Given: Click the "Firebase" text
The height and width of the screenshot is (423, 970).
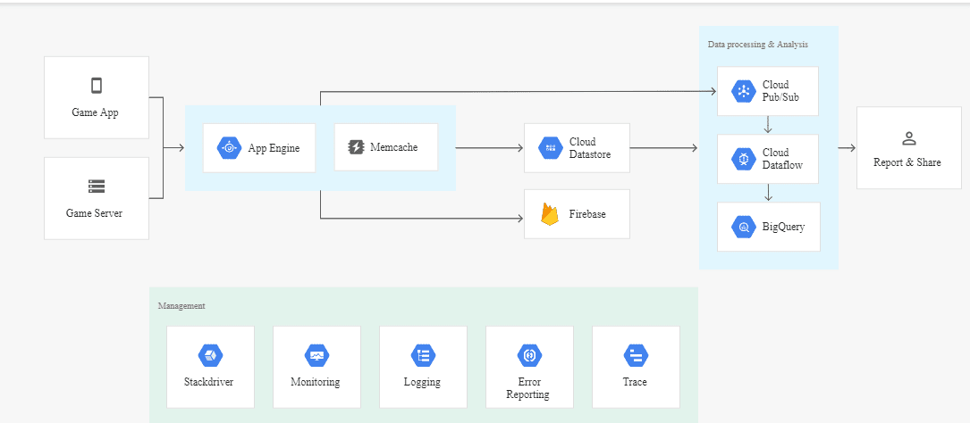Looking at the screenshot, I should click(587, 214).
